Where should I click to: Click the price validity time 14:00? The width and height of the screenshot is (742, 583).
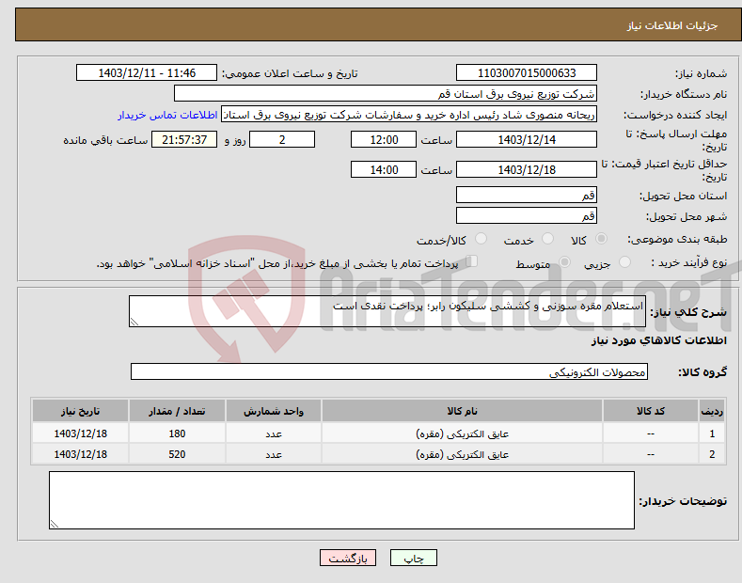tap(384, 169)
